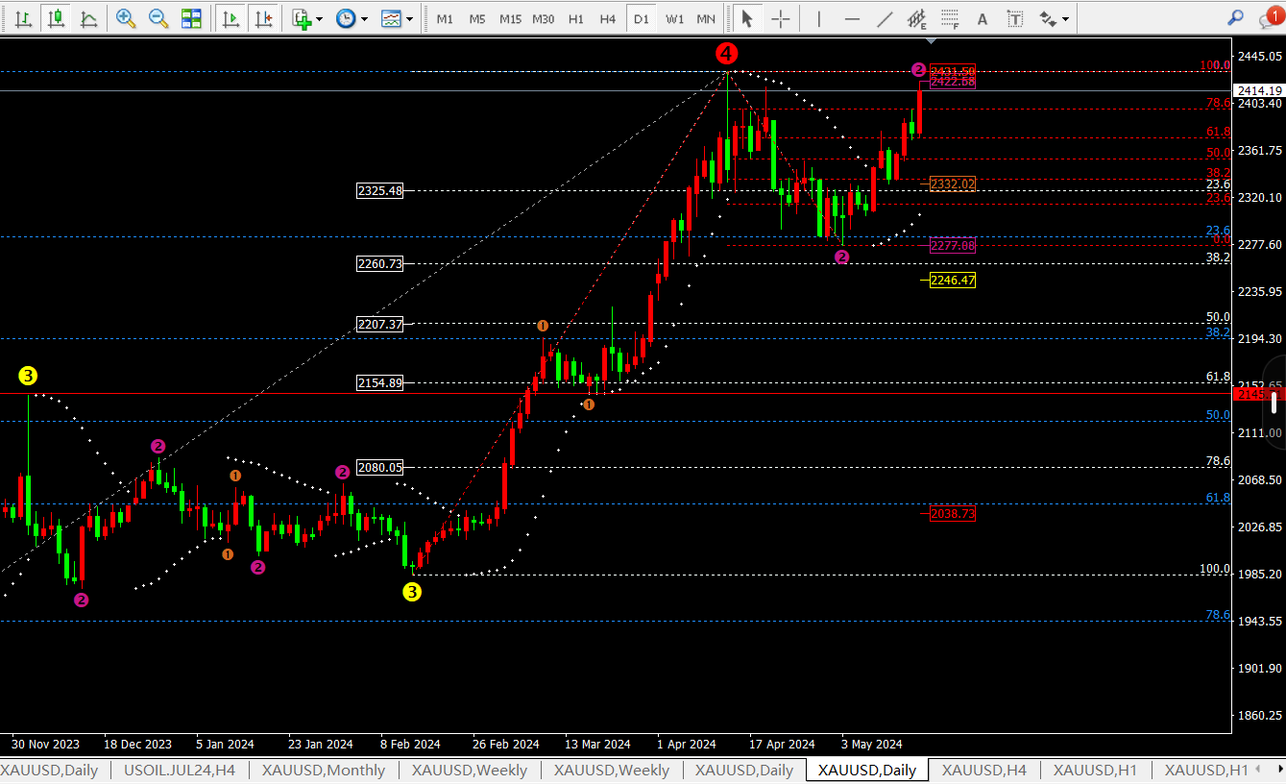1286x784 pixels.
Task: Select the H4 timeframe
Action: click(608, 18)
